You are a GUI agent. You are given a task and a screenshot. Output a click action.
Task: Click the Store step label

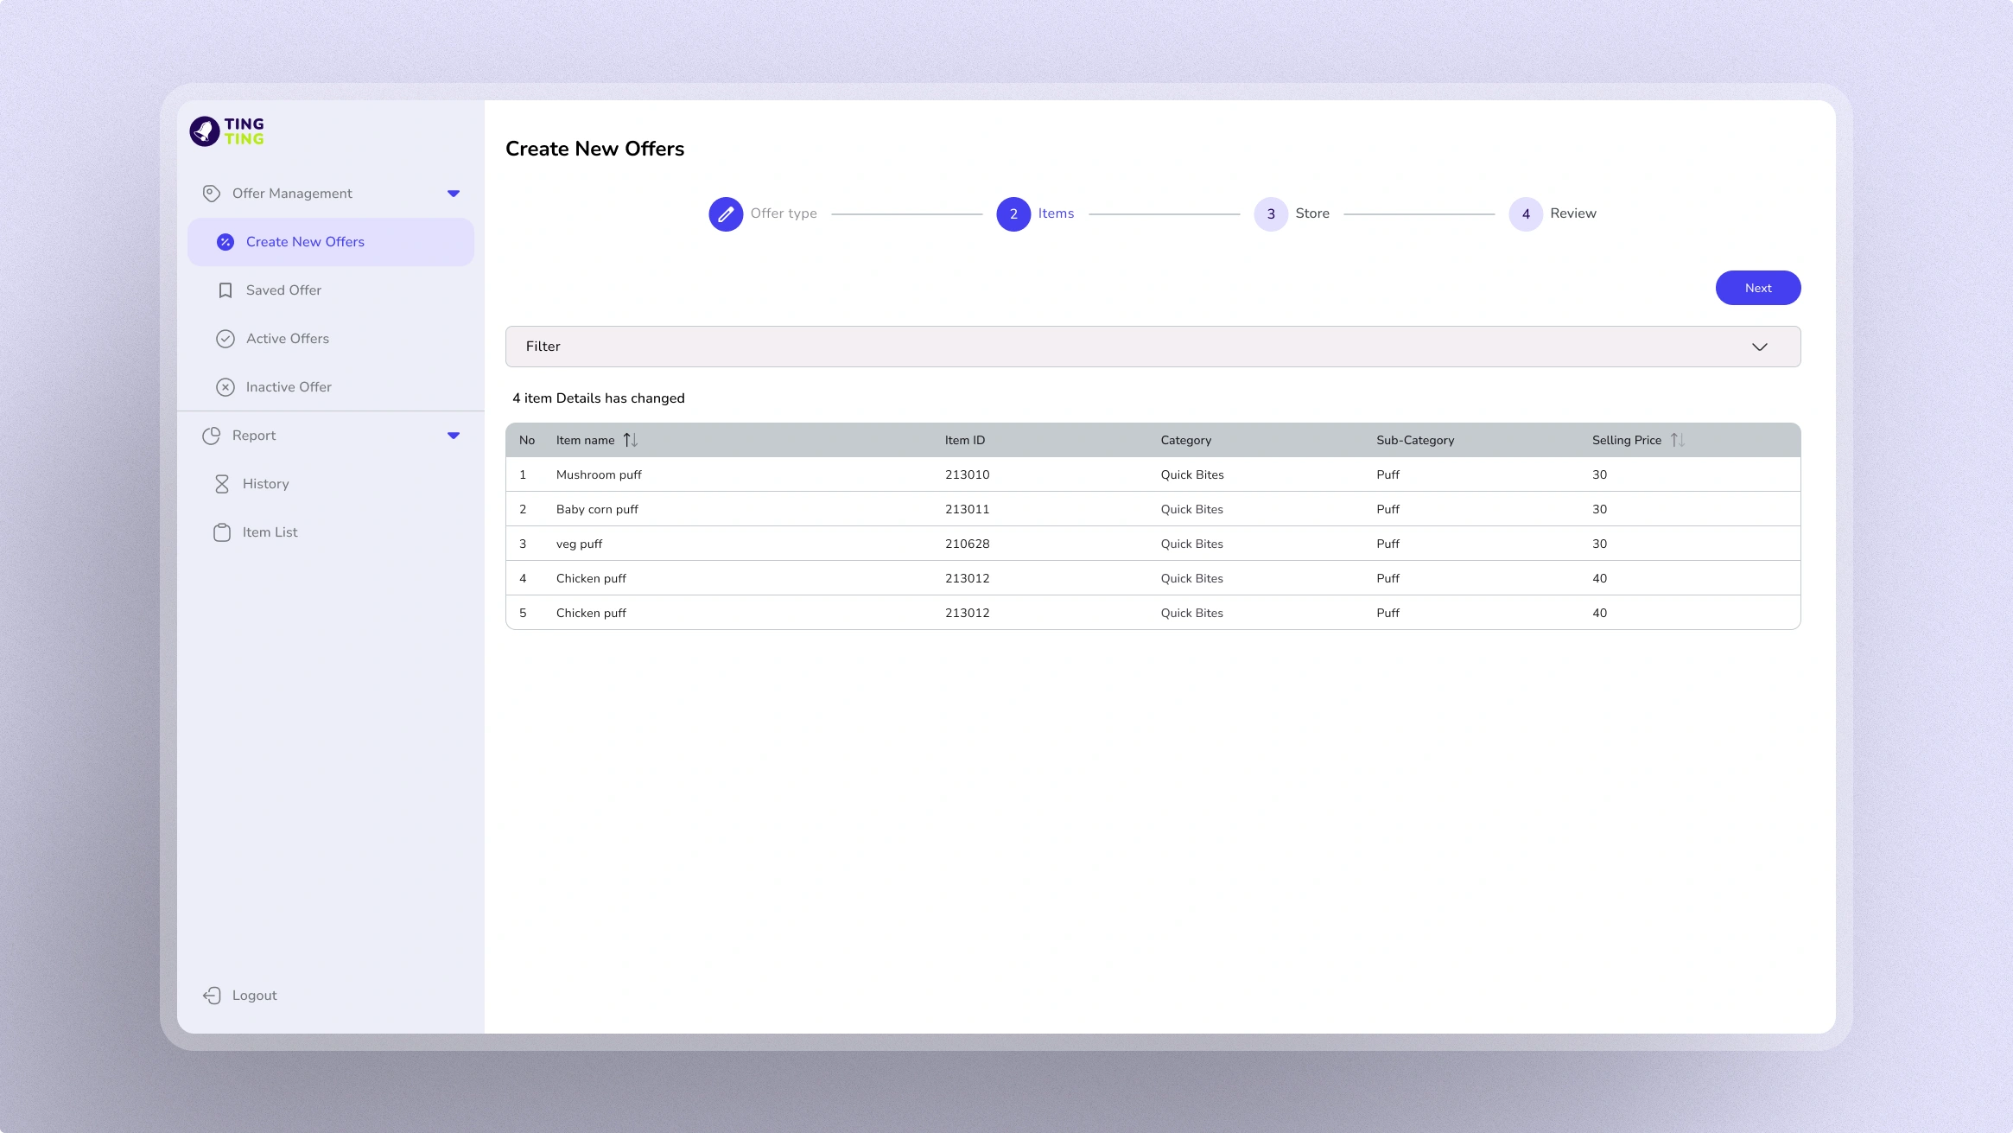click(x=1312, y=213)
